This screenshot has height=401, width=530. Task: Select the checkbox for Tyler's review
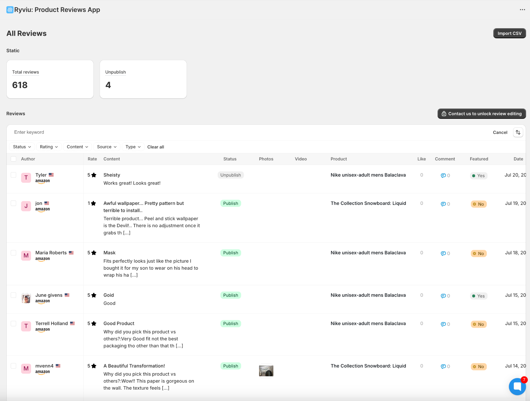pos(13,175)
